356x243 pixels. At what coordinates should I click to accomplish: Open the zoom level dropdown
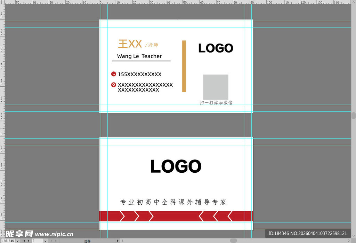[x=18, y=241]
